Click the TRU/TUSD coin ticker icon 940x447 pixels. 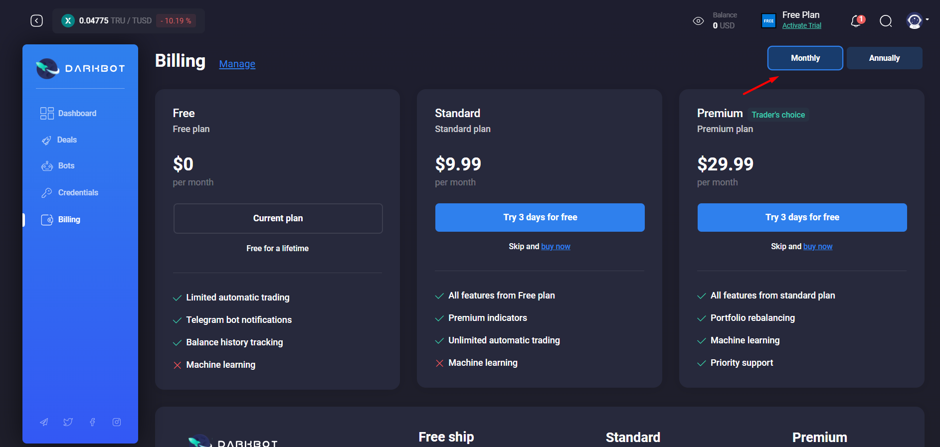(68, 20)
